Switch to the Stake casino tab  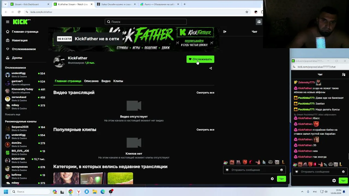117,4
